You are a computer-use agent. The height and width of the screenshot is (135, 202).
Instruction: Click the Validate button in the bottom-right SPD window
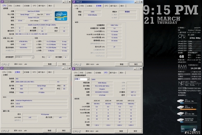pos(121,131)
